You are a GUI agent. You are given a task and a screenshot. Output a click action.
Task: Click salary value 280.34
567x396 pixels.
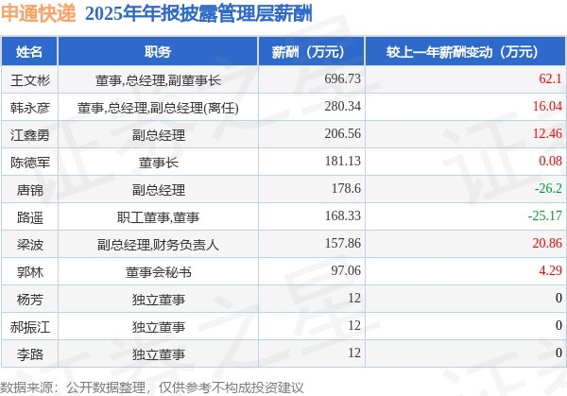point(342,106)
